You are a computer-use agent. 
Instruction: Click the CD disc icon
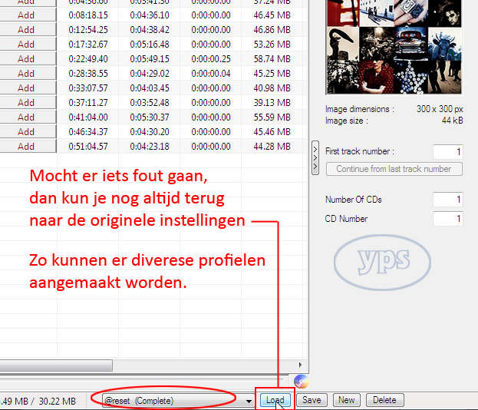(x=301, y=382)
